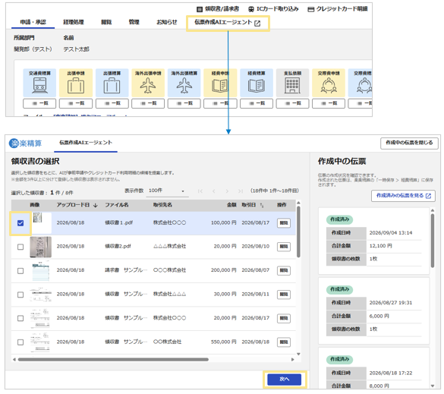Viewport: 444px width, 394px height.
Task: Open the 表示件数 100件 dropdown
Action: (x=167, y=191)
